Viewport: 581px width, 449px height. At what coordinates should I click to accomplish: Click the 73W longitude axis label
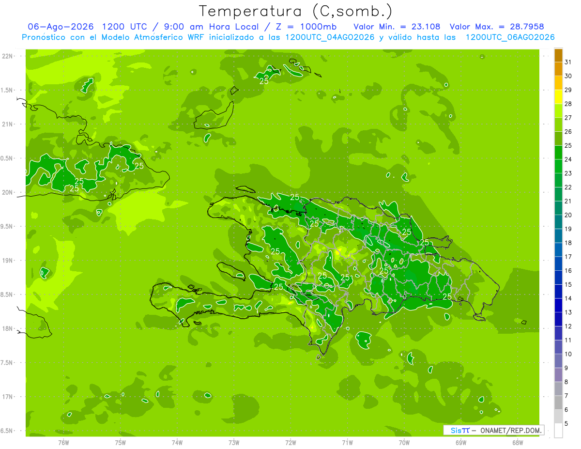pos(234,443)
